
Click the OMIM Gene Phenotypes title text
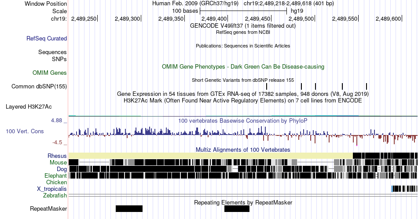pyautogui.click(x=243, y=66)
